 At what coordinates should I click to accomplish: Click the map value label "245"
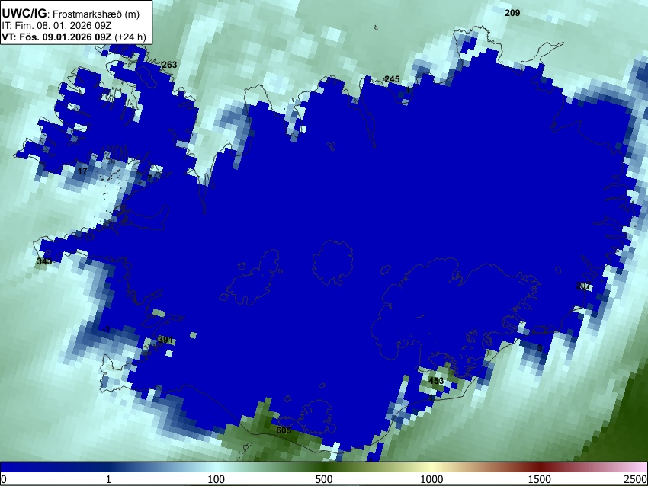pyautogui.click(x=392, y=79)
